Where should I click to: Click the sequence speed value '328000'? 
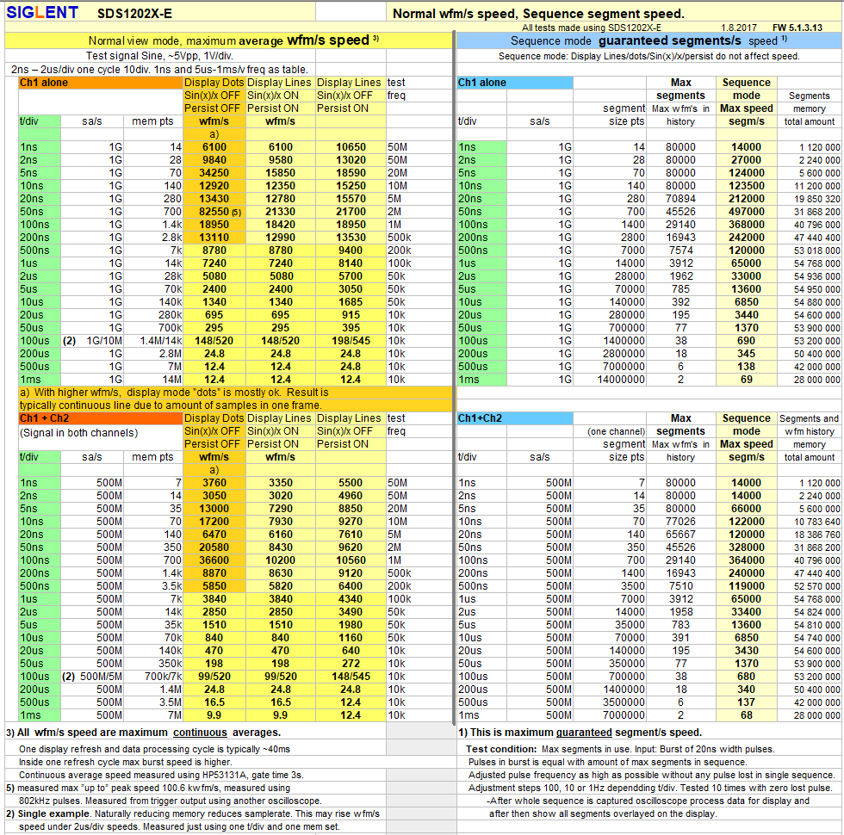pyautogui.click(x=746, y=547)
